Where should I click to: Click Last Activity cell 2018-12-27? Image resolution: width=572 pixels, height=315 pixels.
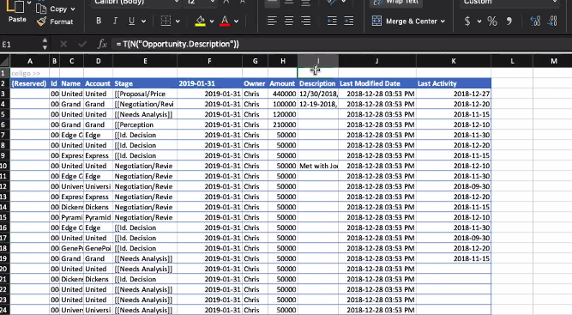click(x=454, y=94)
